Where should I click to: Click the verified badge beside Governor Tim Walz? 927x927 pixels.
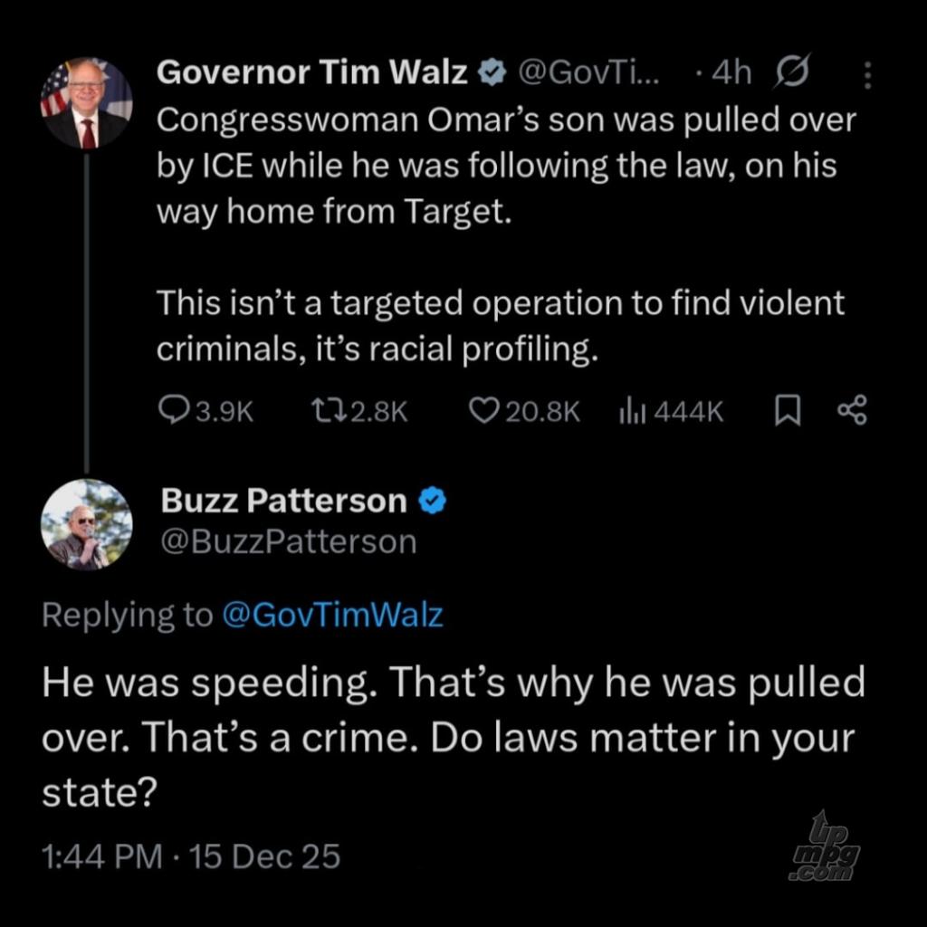492,73
